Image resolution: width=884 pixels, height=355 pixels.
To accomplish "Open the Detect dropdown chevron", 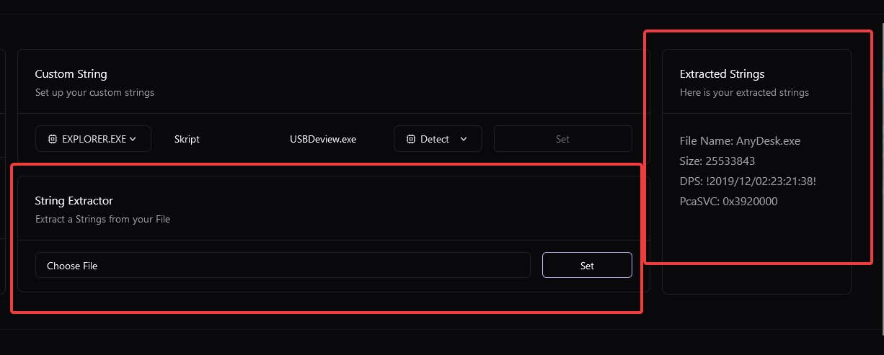I will point(464,139).
